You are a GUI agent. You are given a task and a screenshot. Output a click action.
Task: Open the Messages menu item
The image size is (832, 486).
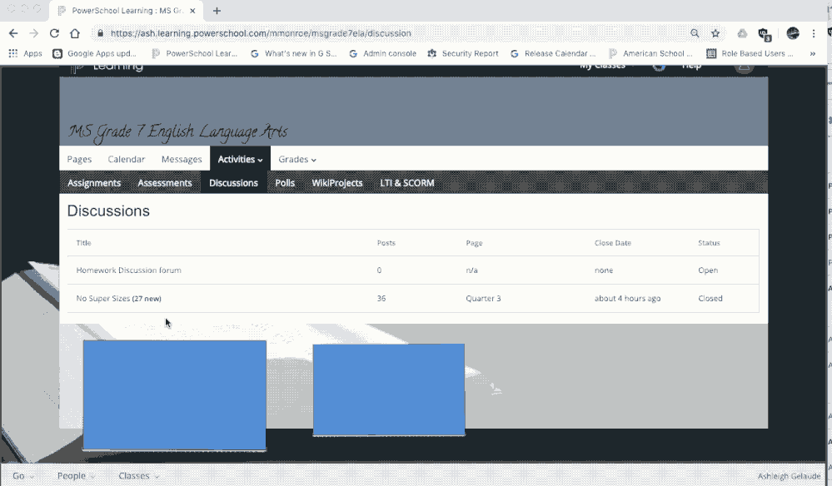[x=182, y=159]
